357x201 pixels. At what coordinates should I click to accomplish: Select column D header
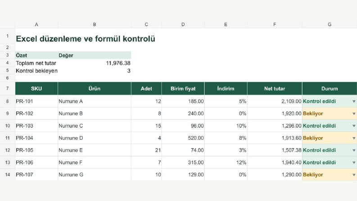coord(183,24)
